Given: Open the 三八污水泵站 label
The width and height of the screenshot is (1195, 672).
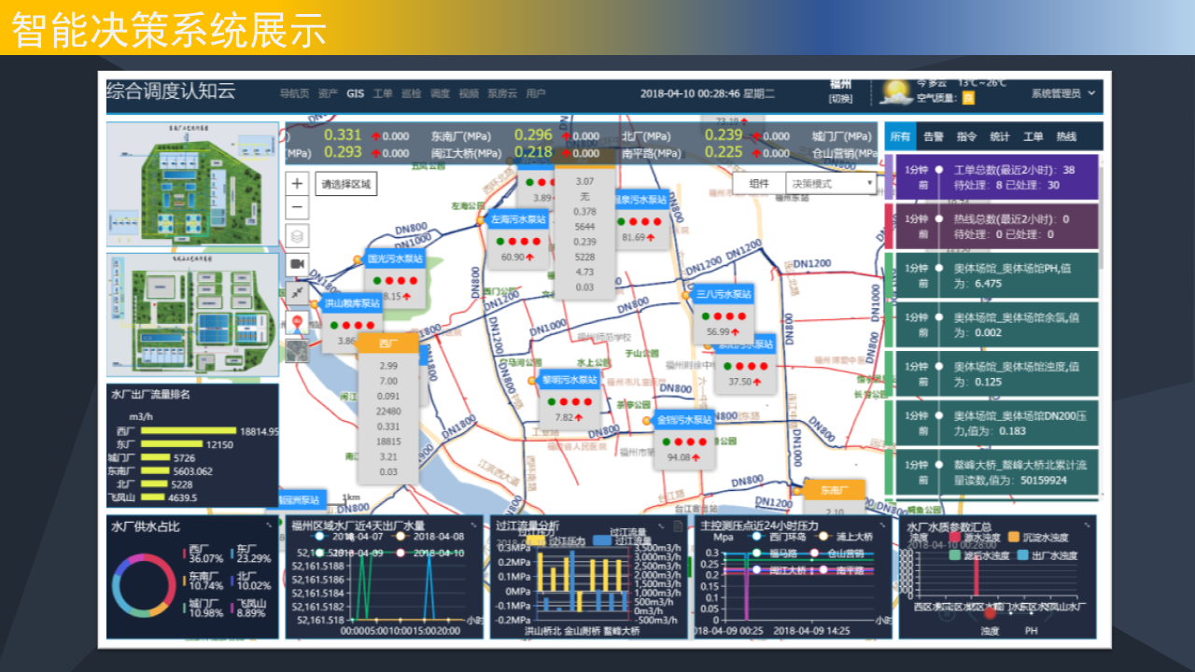Looking at the screenshot, I should (724, 295).
